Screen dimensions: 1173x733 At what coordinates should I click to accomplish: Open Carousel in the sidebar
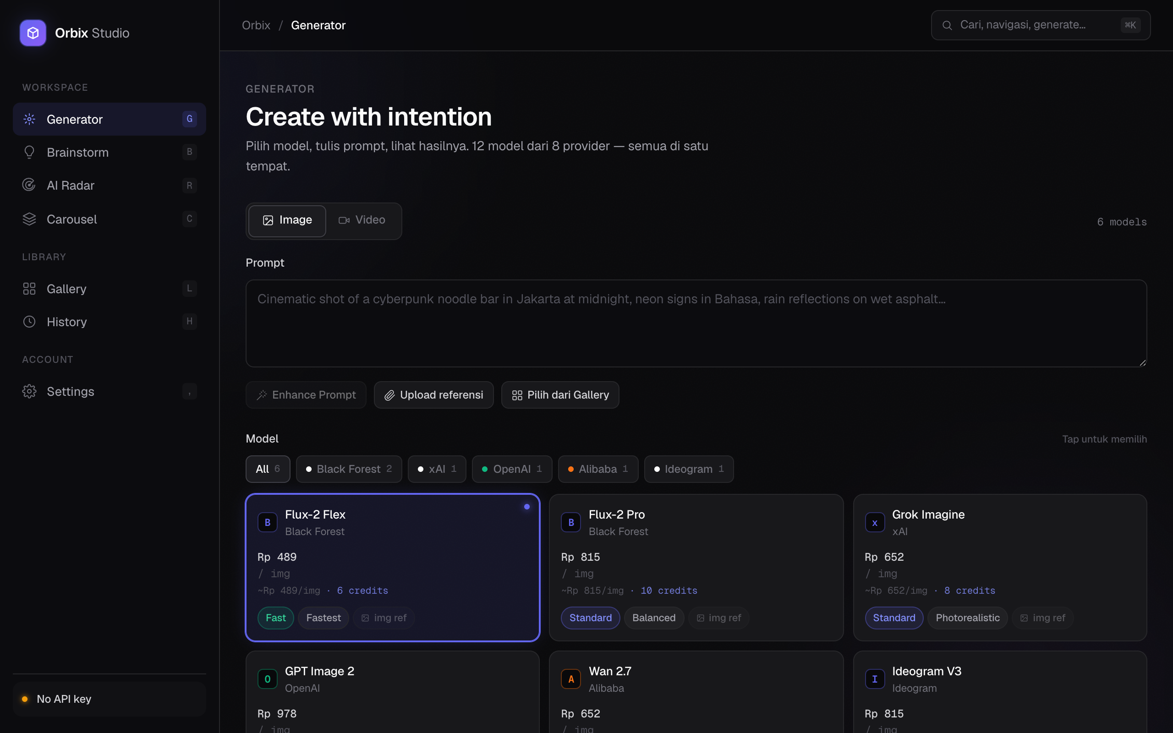click(x=110, y=219)
